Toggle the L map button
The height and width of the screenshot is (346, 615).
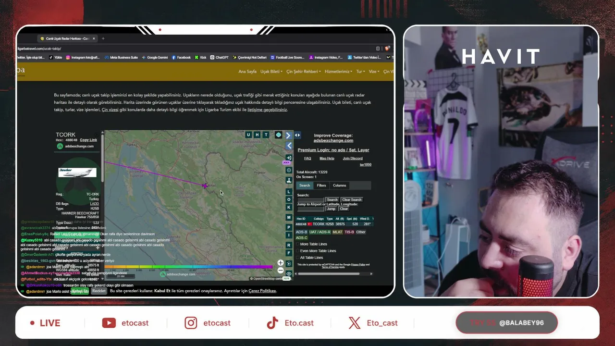pos(289,192)
